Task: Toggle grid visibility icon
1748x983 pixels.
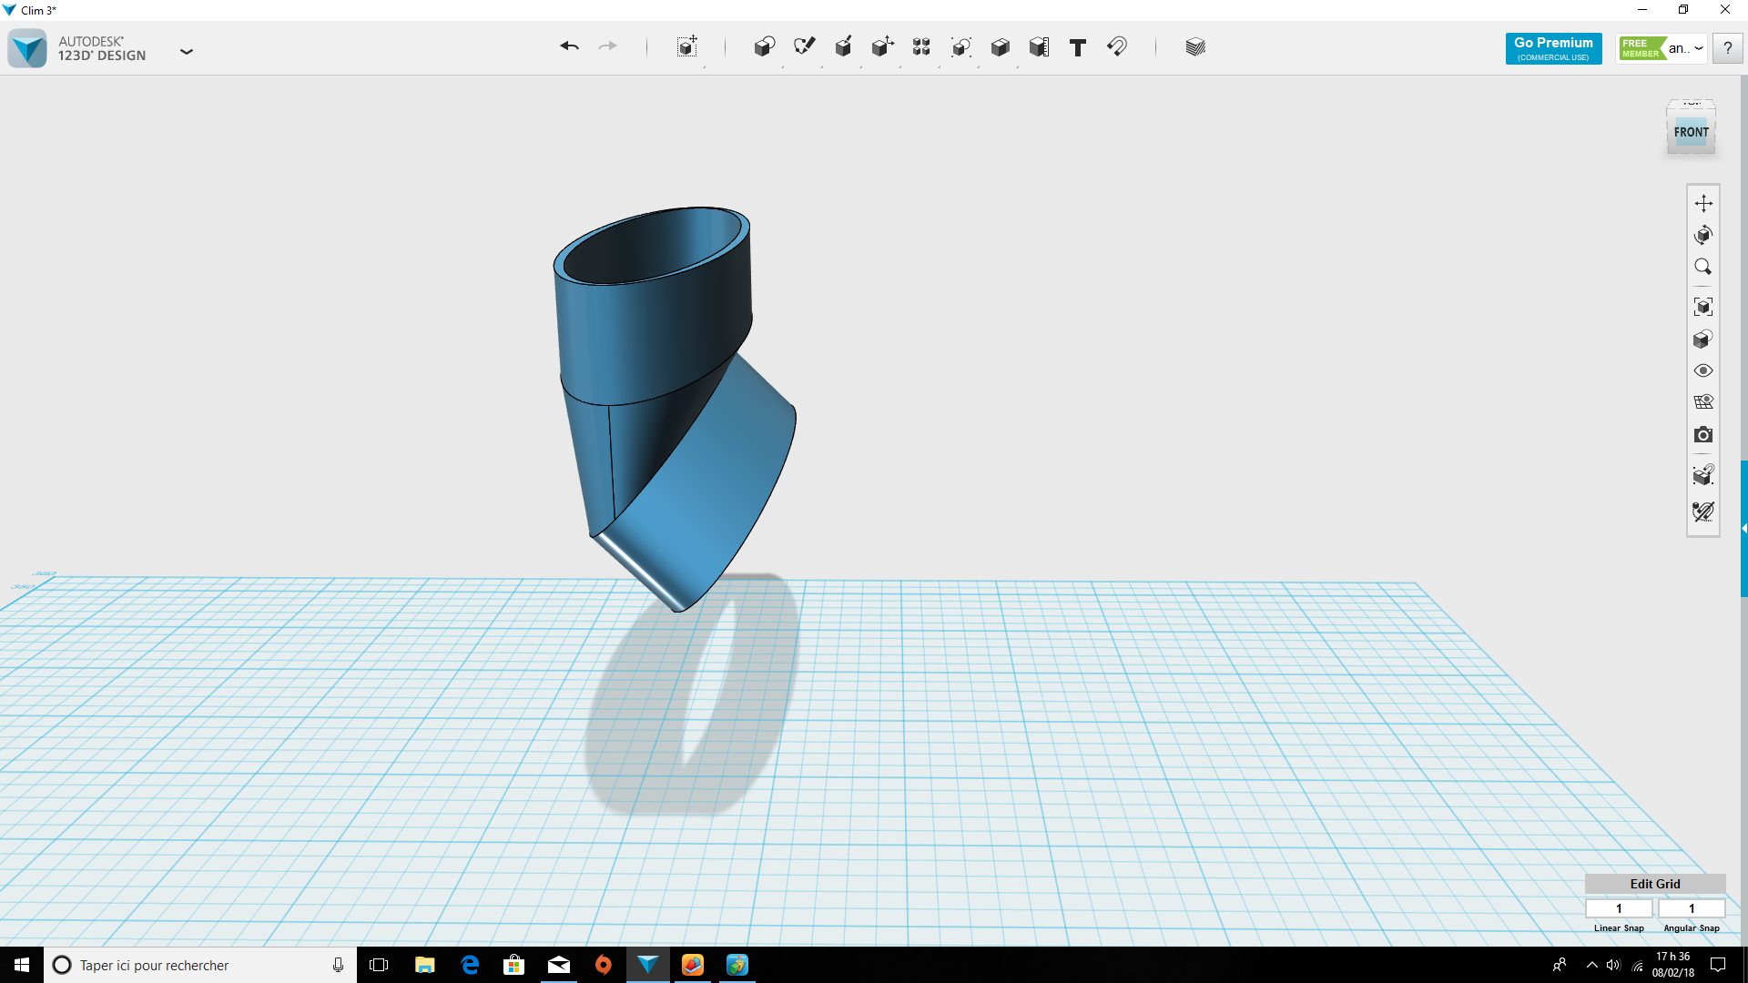Action: [x=1703, y=402]
